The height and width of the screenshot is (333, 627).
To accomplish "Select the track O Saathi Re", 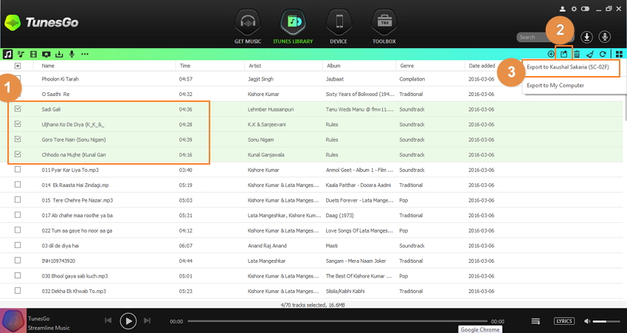I will click(55, 94).
